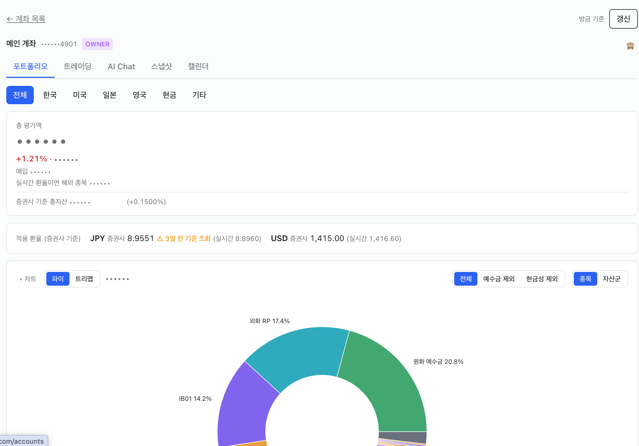Click the gray pie slice segment

point(403,437)
